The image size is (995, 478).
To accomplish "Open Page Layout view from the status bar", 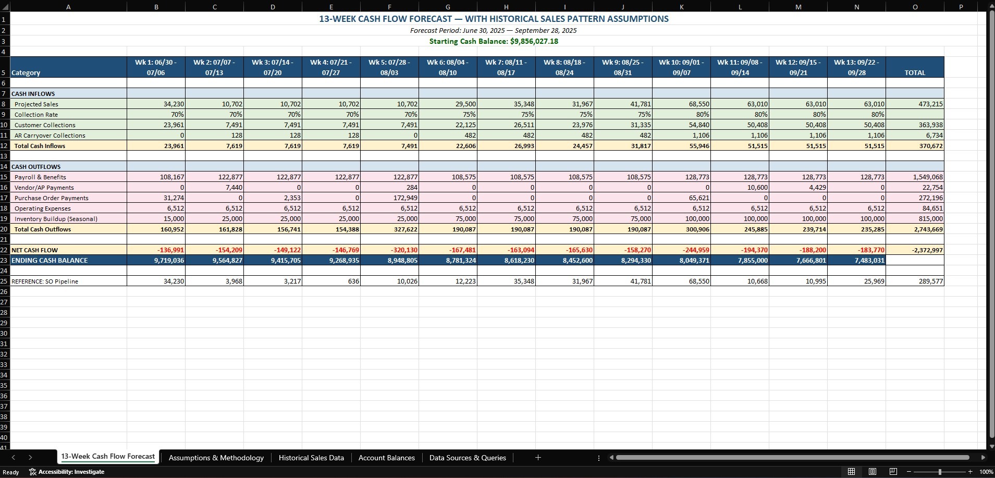I will click(x=872, y=472).
